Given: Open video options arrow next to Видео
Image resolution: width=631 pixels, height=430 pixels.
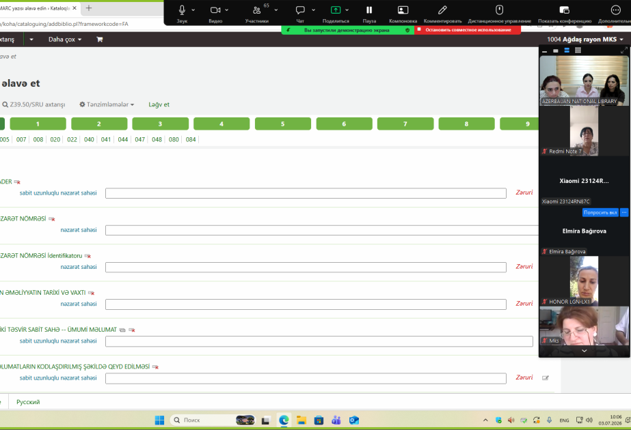Looking at the screenshot, I should point(226,10).
